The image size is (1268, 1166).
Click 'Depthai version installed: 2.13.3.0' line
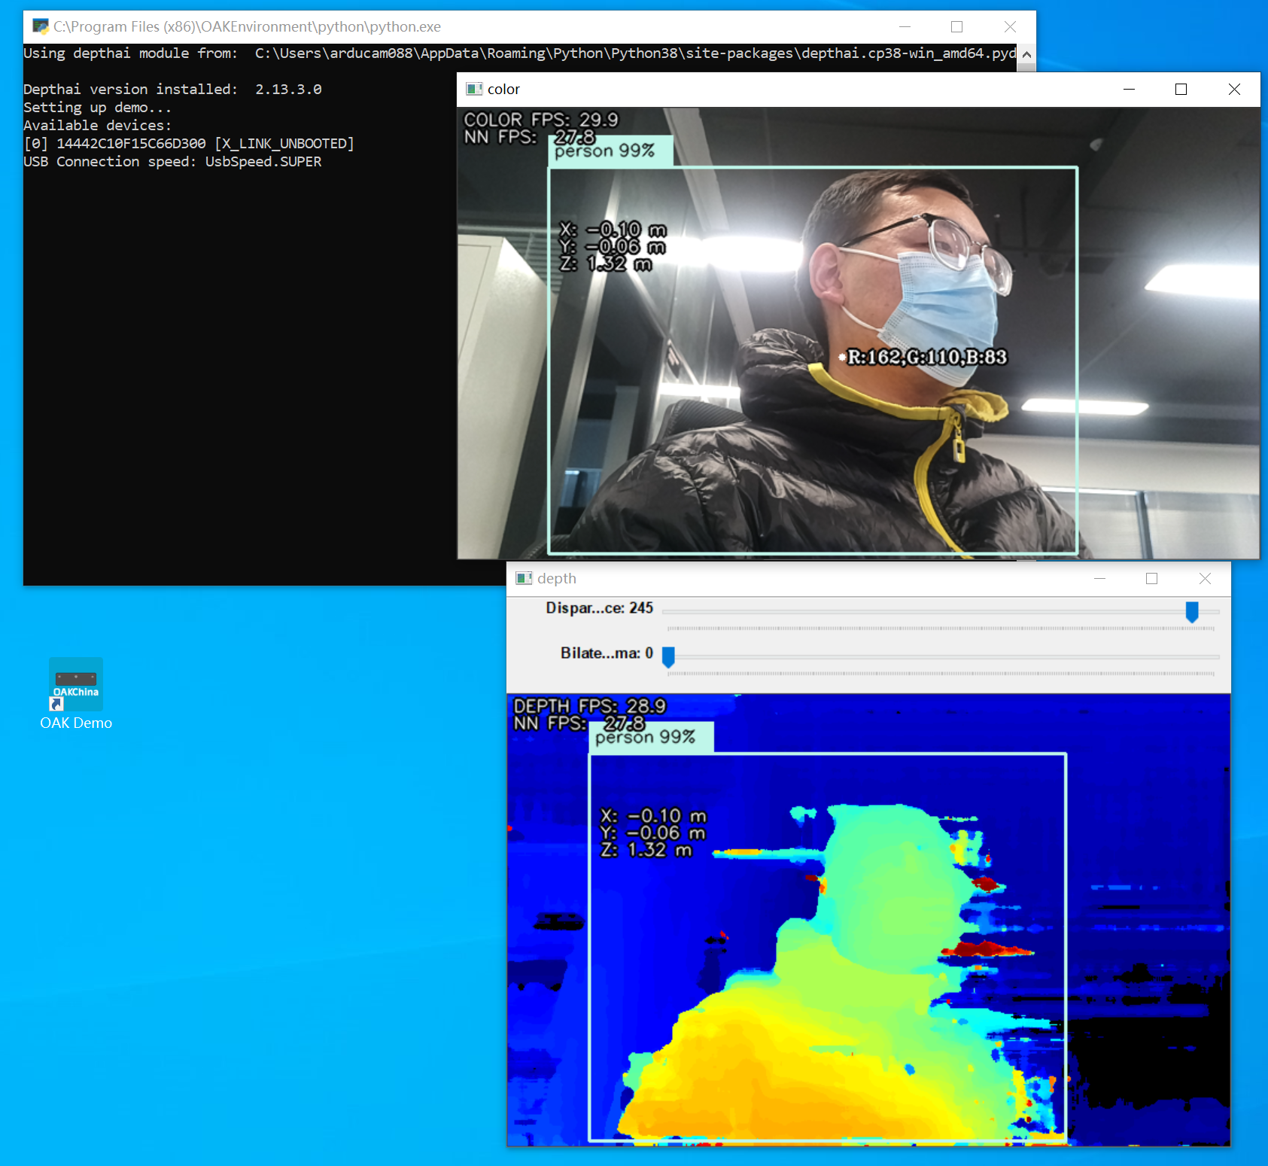[x=172, y=90]
